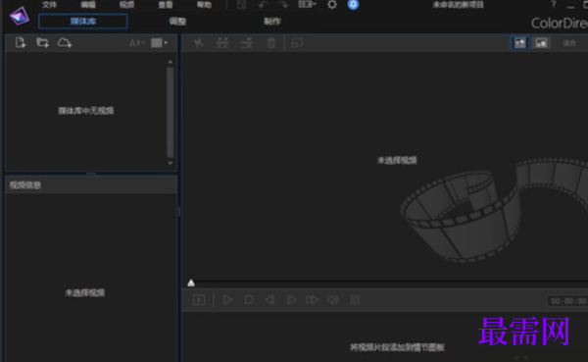Step to next frame
Screen dimensions: 588x362
click(291, 299)
